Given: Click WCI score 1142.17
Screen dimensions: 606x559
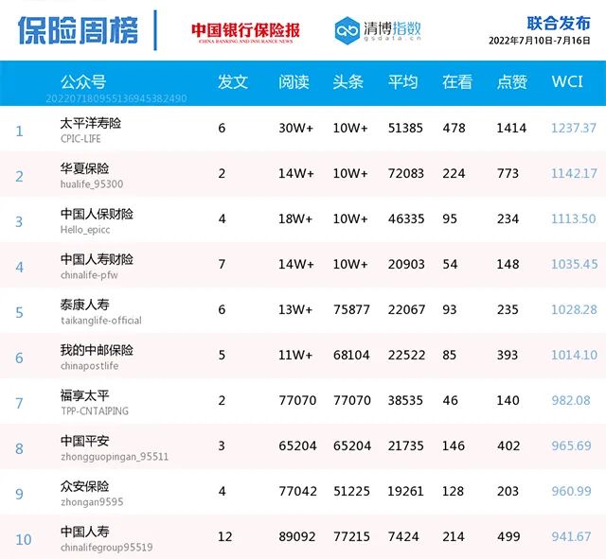Looking at the screenshot, I should (574, 173).
